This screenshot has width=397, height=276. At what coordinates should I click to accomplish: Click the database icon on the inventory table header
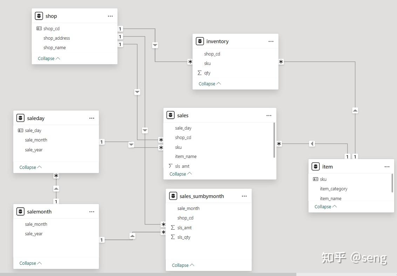tap(200, 41)
